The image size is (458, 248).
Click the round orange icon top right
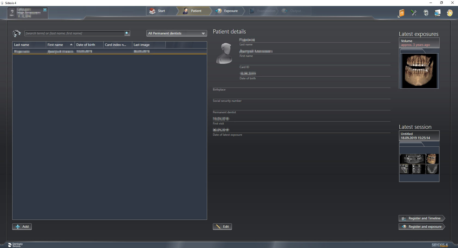click(x=450, y=13)
